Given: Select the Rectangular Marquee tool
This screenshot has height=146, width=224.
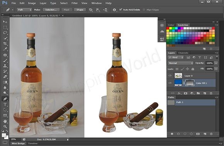Looking at the screenshot, I should coord(5,27).
